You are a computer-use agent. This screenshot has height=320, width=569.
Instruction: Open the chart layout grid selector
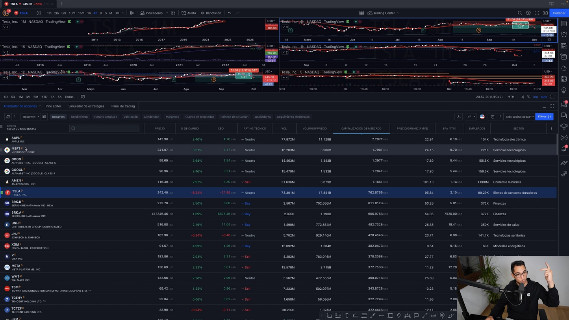(x=361, y=13)
